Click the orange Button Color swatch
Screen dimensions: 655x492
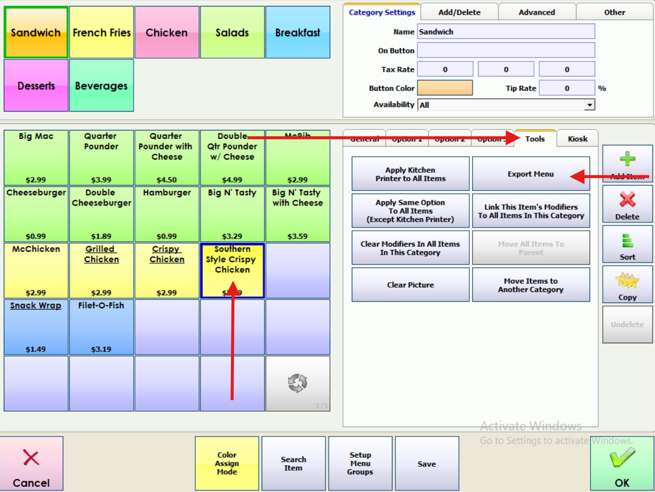tap(445, 88)
